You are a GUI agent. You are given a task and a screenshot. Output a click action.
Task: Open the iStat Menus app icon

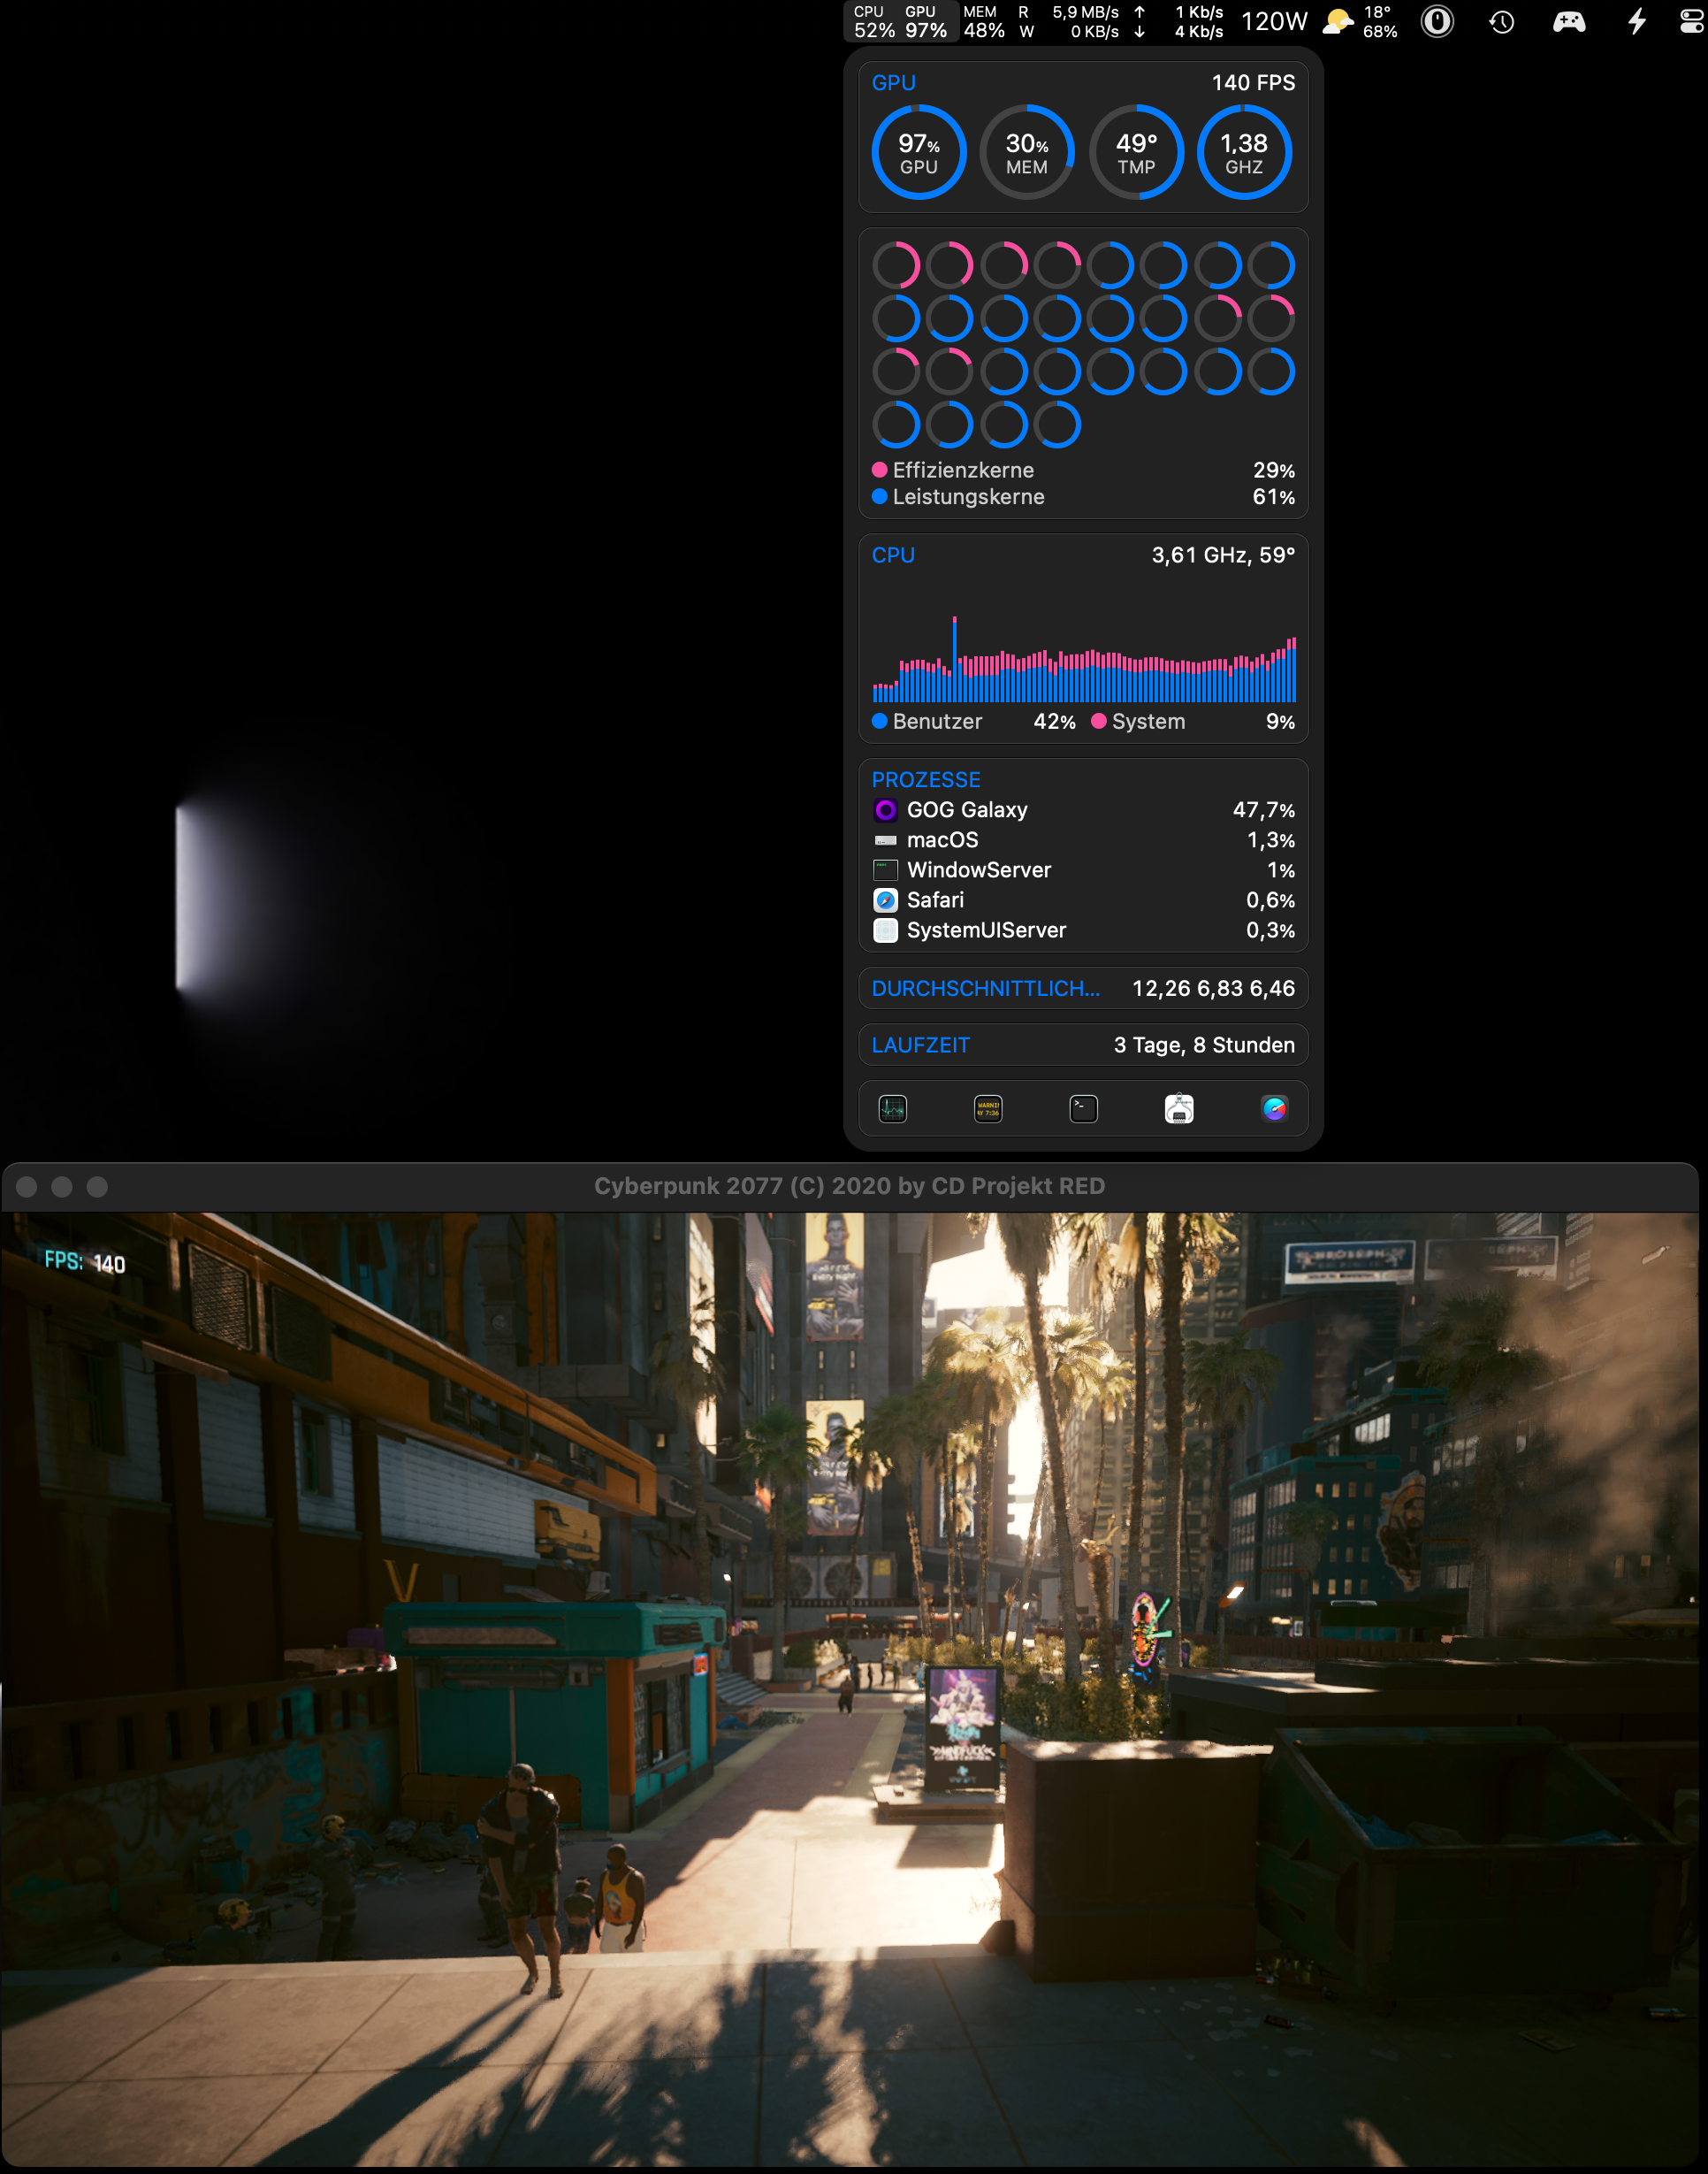[x=1274, y=1108]
